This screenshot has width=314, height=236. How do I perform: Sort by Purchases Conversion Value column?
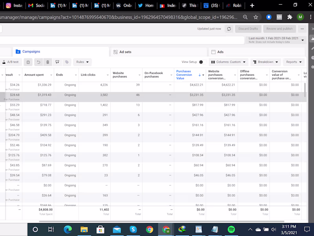coord(184,75)
